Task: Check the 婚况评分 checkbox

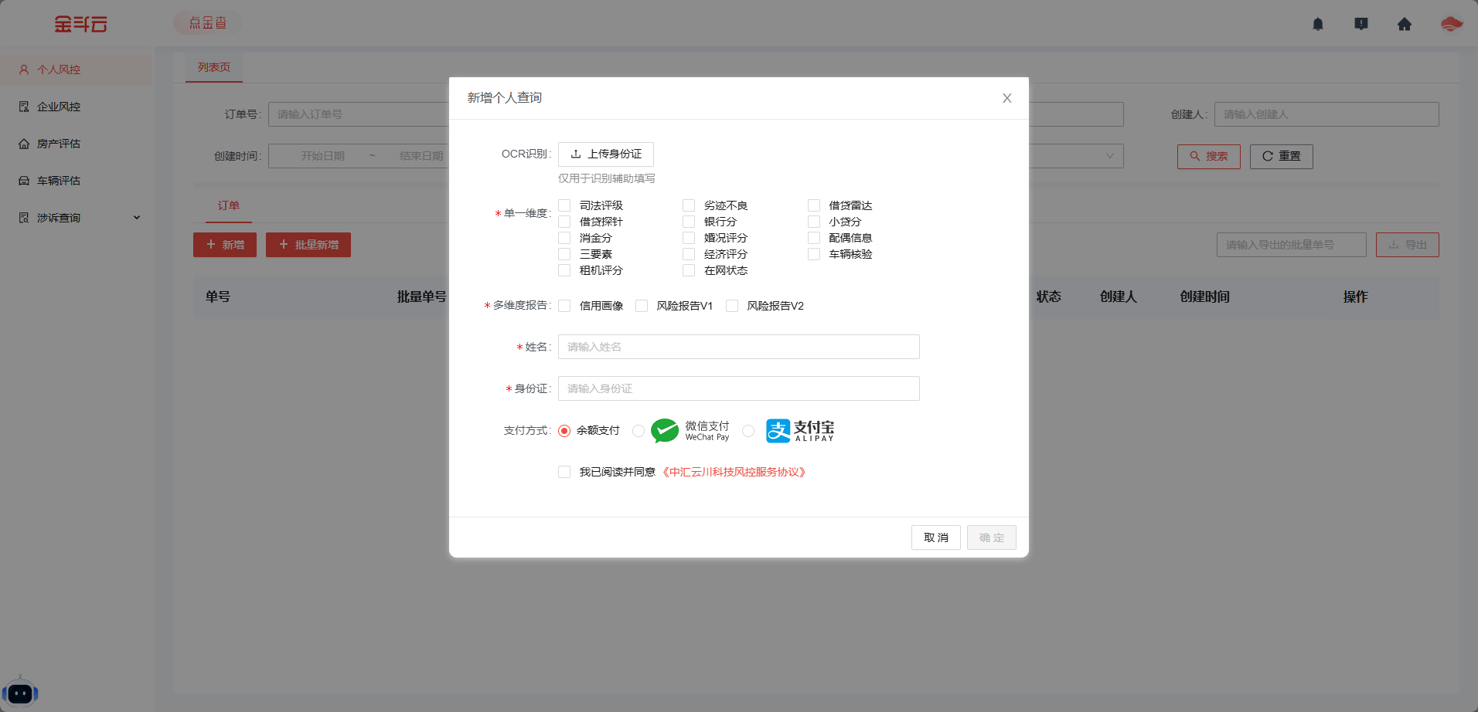Action: [x=689, y=238]
